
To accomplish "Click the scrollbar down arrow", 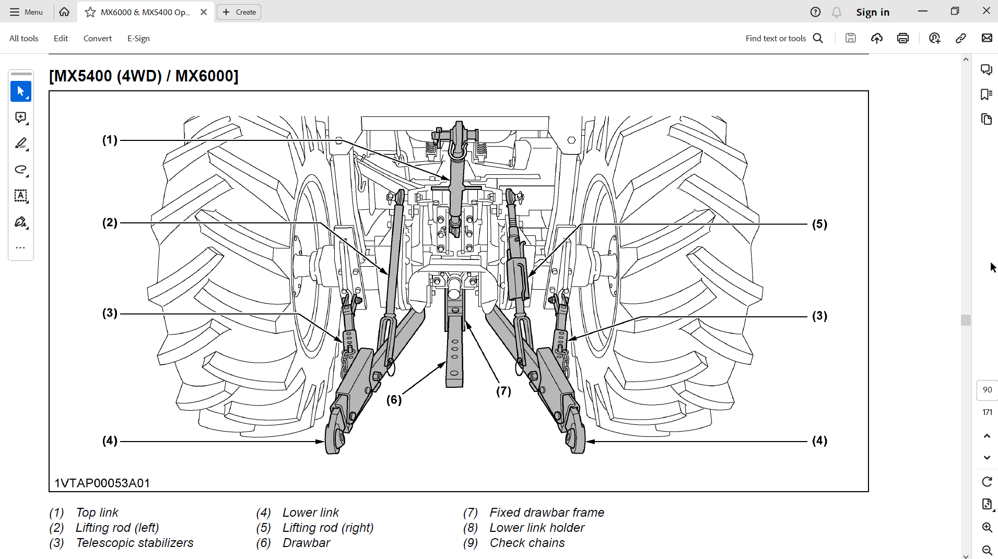I will [966, 556].
